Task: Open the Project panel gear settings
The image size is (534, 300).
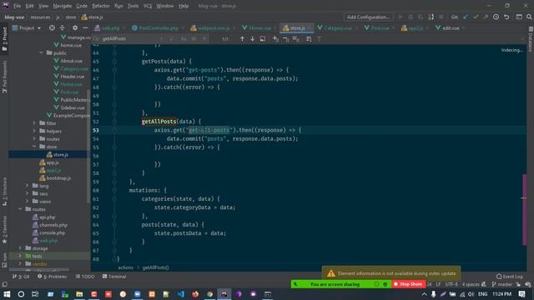Action: pyautogui.click(x=75, y=27)
